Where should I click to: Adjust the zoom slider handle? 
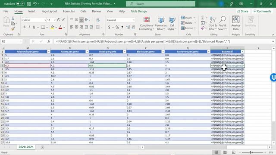tap(250, 152)
